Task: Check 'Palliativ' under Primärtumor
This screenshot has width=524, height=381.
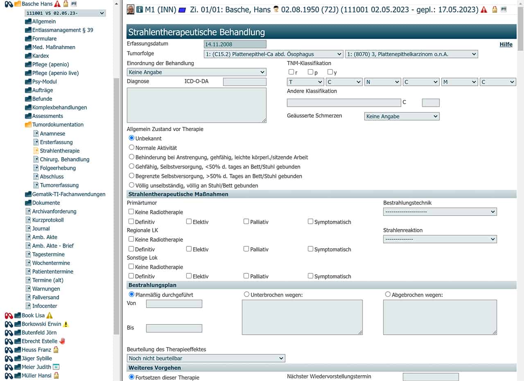Action: click(x=246, y=221)
